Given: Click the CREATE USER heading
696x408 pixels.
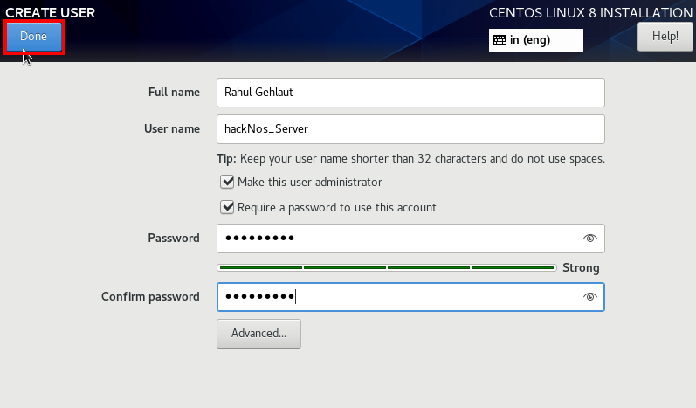Looking at the screenshot, I should coord(50,13).
